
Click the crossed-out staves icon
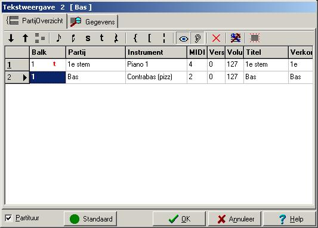coord(236,38)
